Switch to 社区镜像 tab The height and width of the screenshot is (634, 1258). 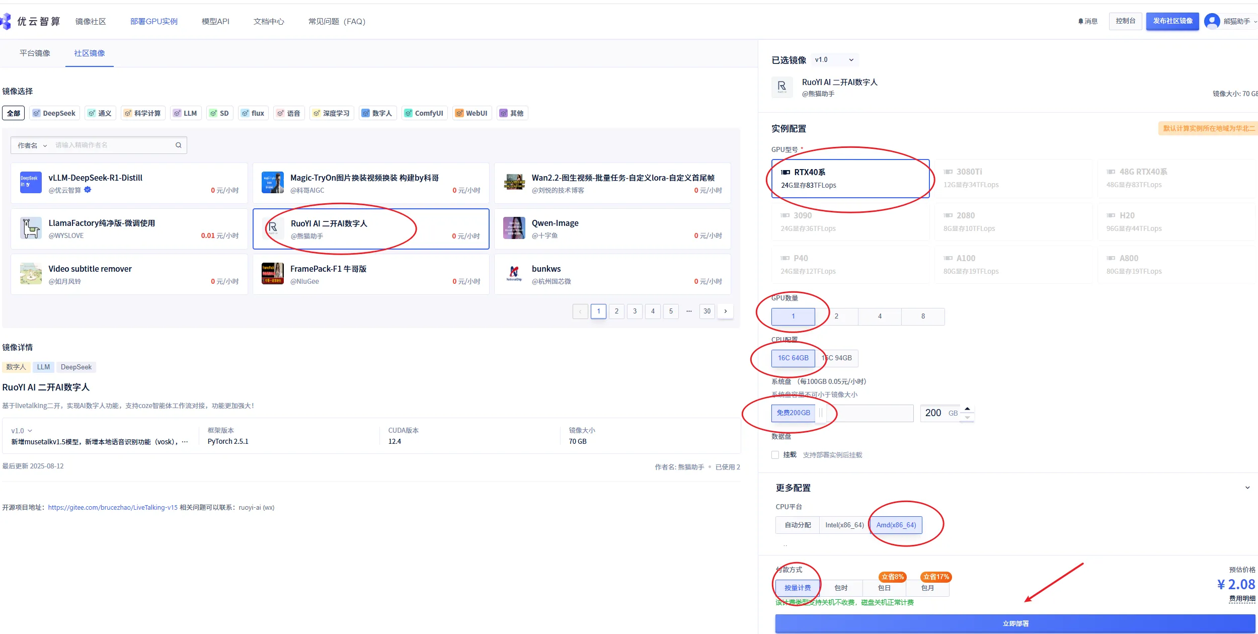90,53
